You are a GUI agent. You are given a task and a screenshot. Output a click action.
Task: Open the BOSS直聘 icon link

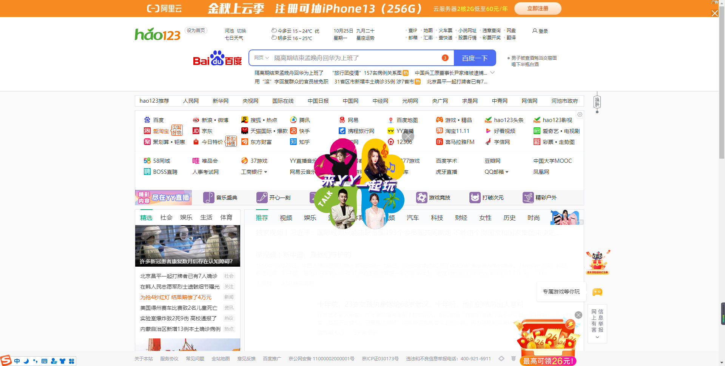coord(147,171)
